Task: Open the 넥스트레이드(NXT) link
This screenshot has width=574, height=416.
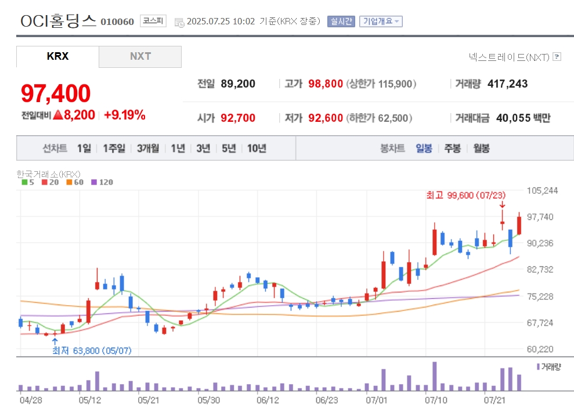Action: point(509,57)
